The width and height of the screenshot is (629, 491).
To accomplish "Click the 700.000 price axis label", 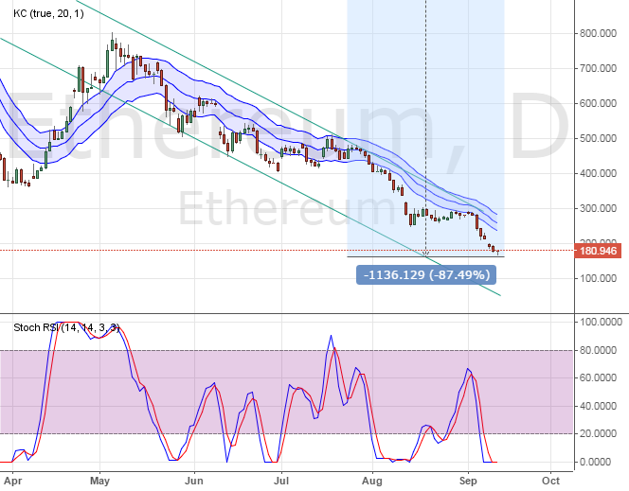I will click(598, 68).
